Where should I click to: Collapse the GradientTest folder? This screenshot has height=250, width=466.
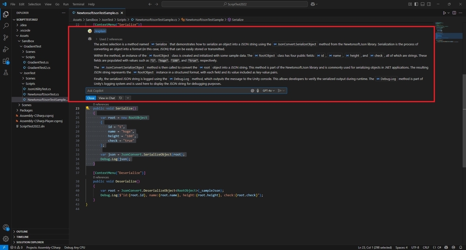click(x=40, y=46)
